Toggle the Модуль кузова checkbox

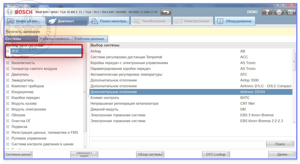click(x=8, y=104)
